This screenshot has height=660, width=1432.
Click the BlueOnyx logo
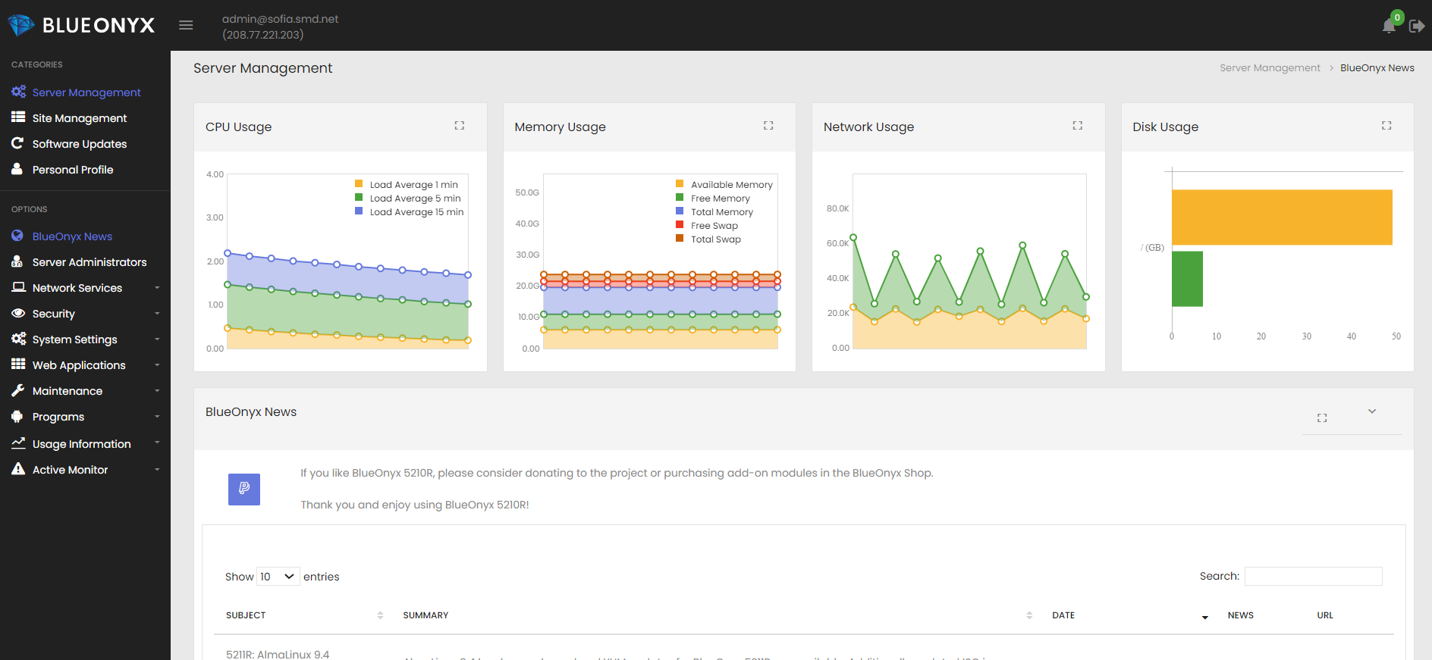(81, 25)
